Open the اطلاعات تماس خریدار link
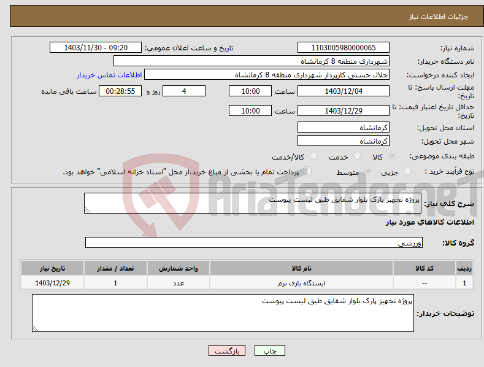This screenshot has height=367, width=484. coord(109,75)
